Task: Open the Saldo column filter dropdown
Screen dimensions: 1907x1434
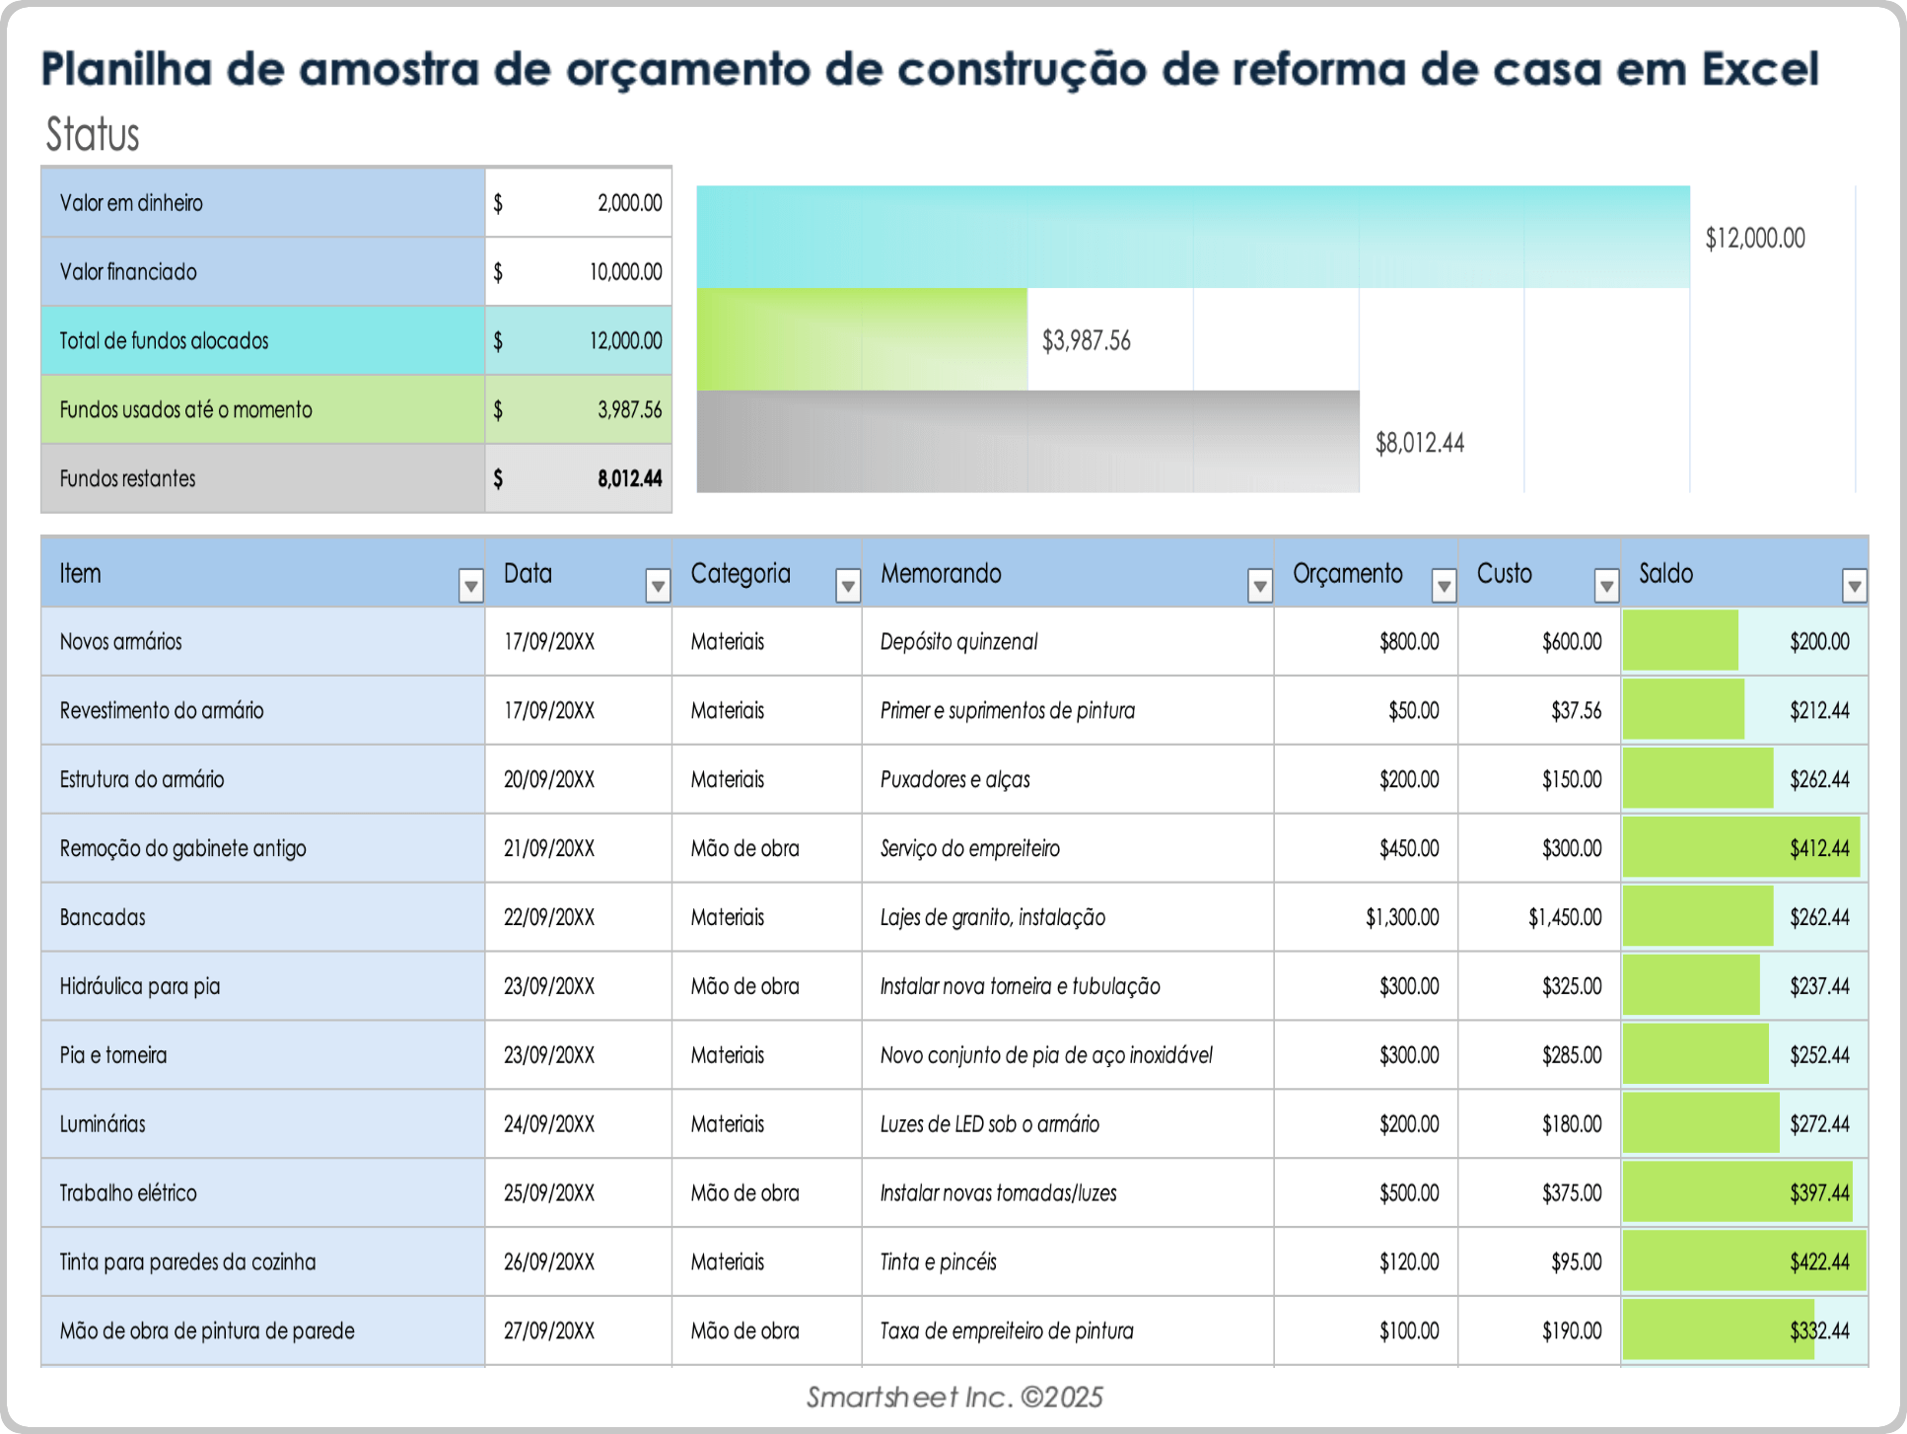Action: (1854, 586)
